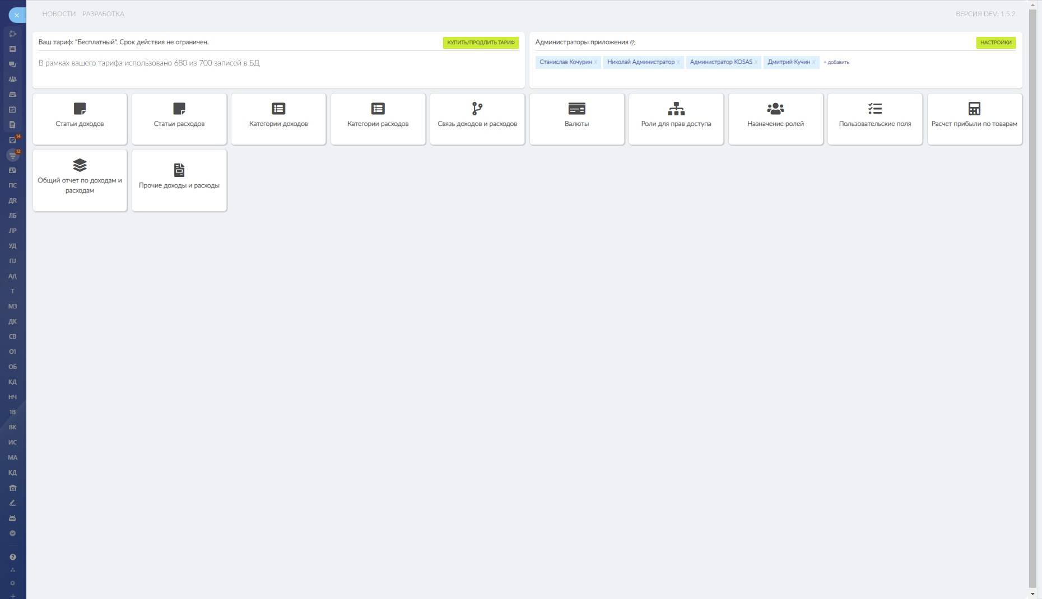This screenshot has height=599, width=1042.
Task: Select the 1В item in sidebar
Action: [12, 412]
